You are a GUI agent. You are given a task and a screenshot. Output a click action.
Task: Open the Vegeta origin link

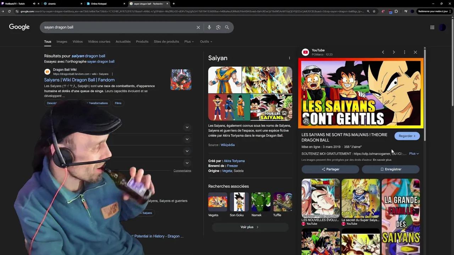(x=227, y=171)
